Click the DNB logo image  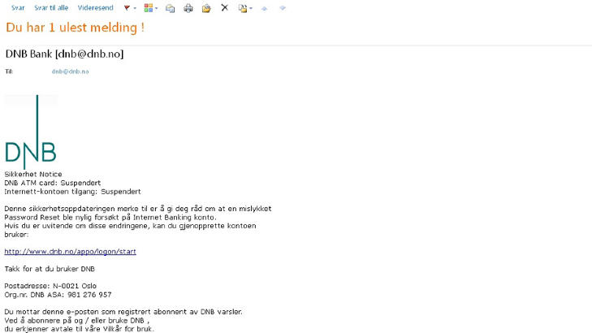31,132
